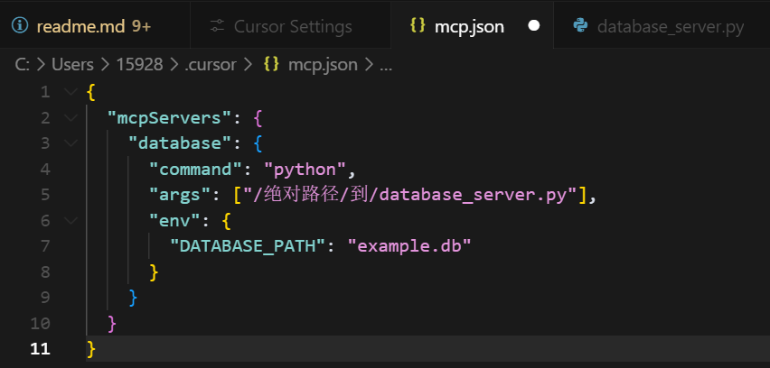Fold the "database" block at line 3

click(70, 143)
